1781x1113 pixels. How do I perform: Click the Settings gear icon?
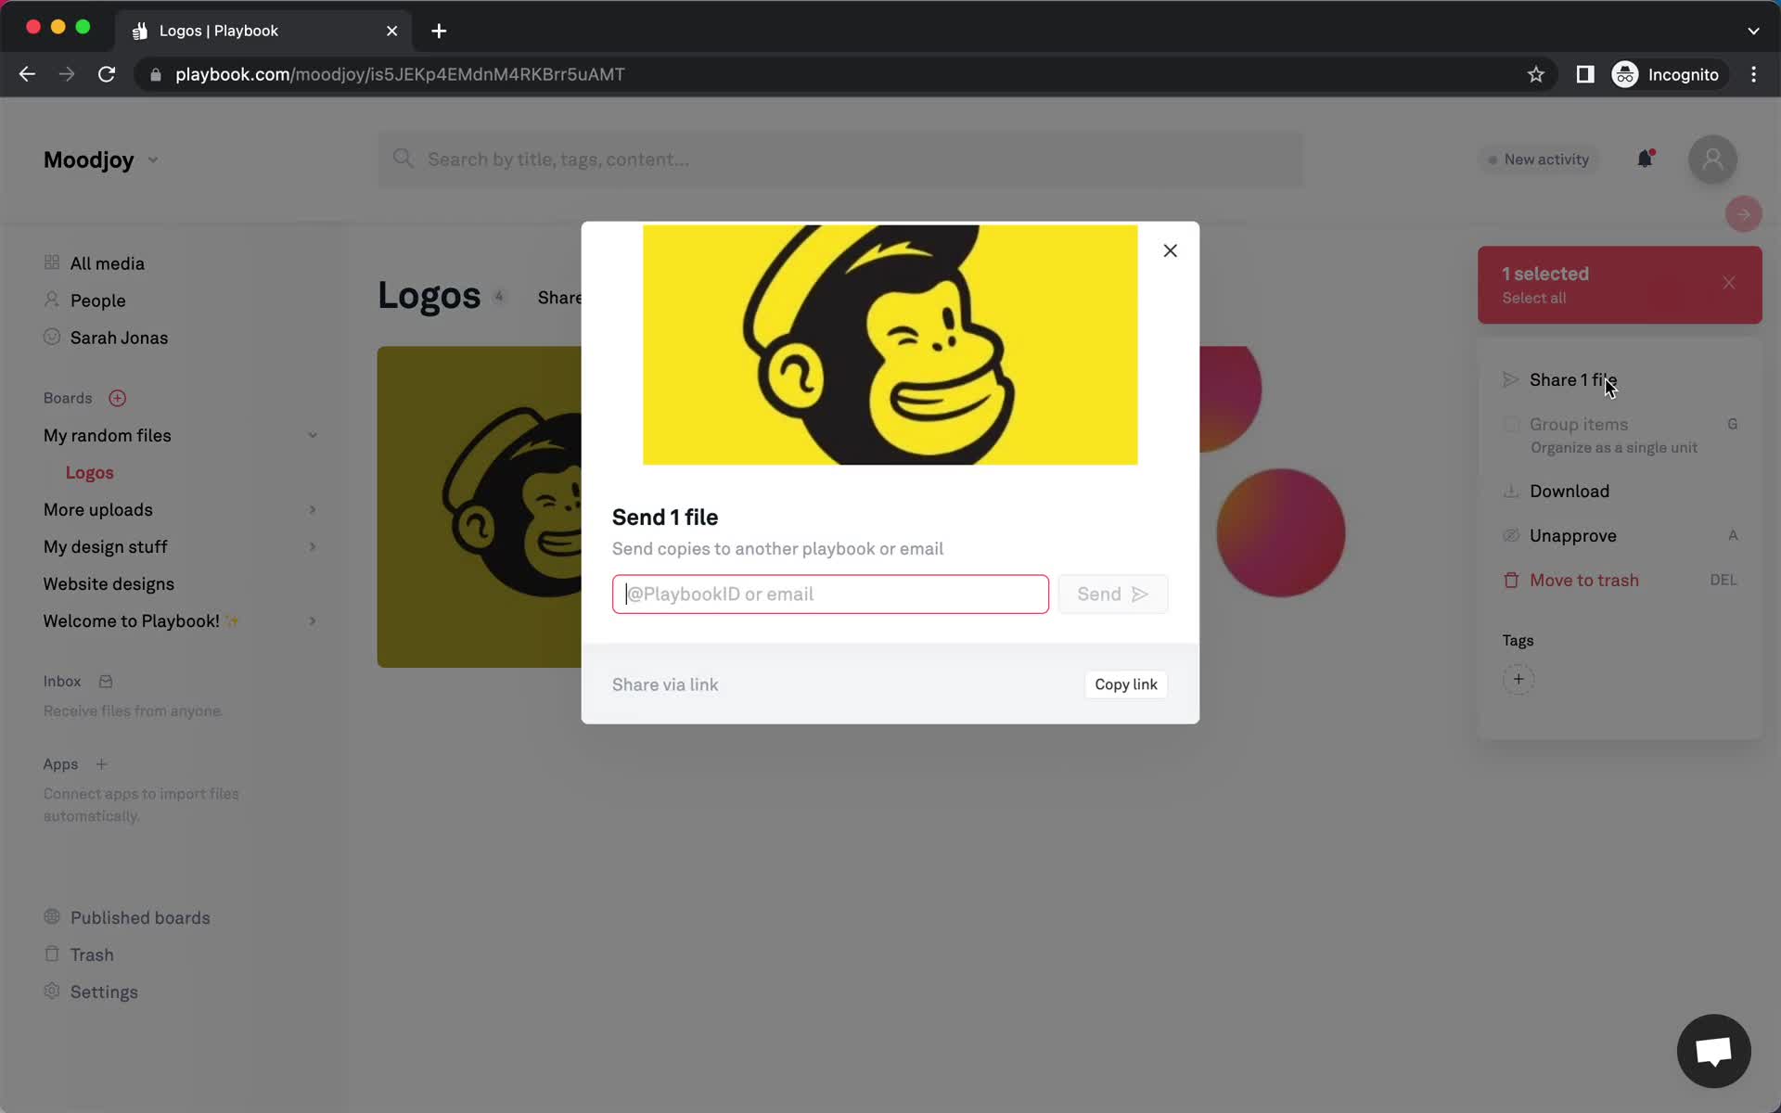click(52, 991)
